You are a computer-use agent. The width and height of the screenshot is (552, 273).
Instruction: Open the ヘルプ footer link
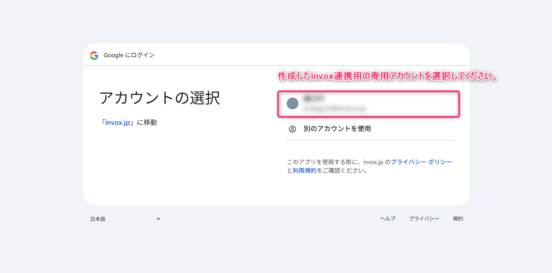388,219
